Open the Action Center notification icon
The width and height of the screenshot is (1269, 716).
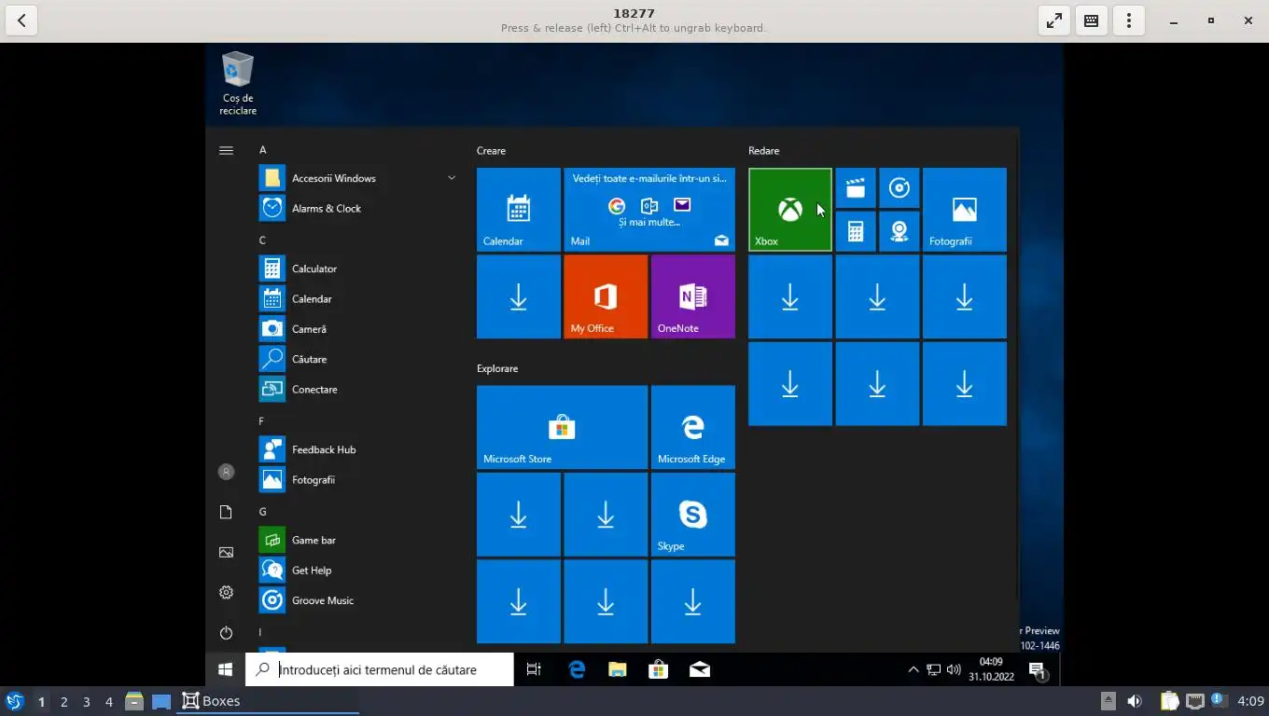pyautogui.click(x=1037, y=669)
